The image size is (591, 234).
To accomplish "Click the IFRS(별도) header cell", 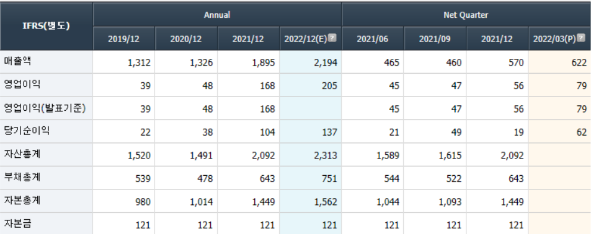I will click(x=47, y=27).
